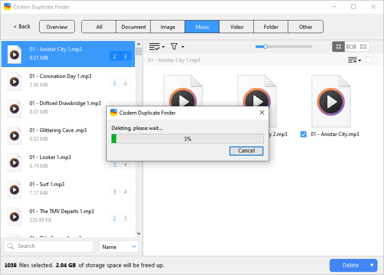Select the preview view icon

351,47
